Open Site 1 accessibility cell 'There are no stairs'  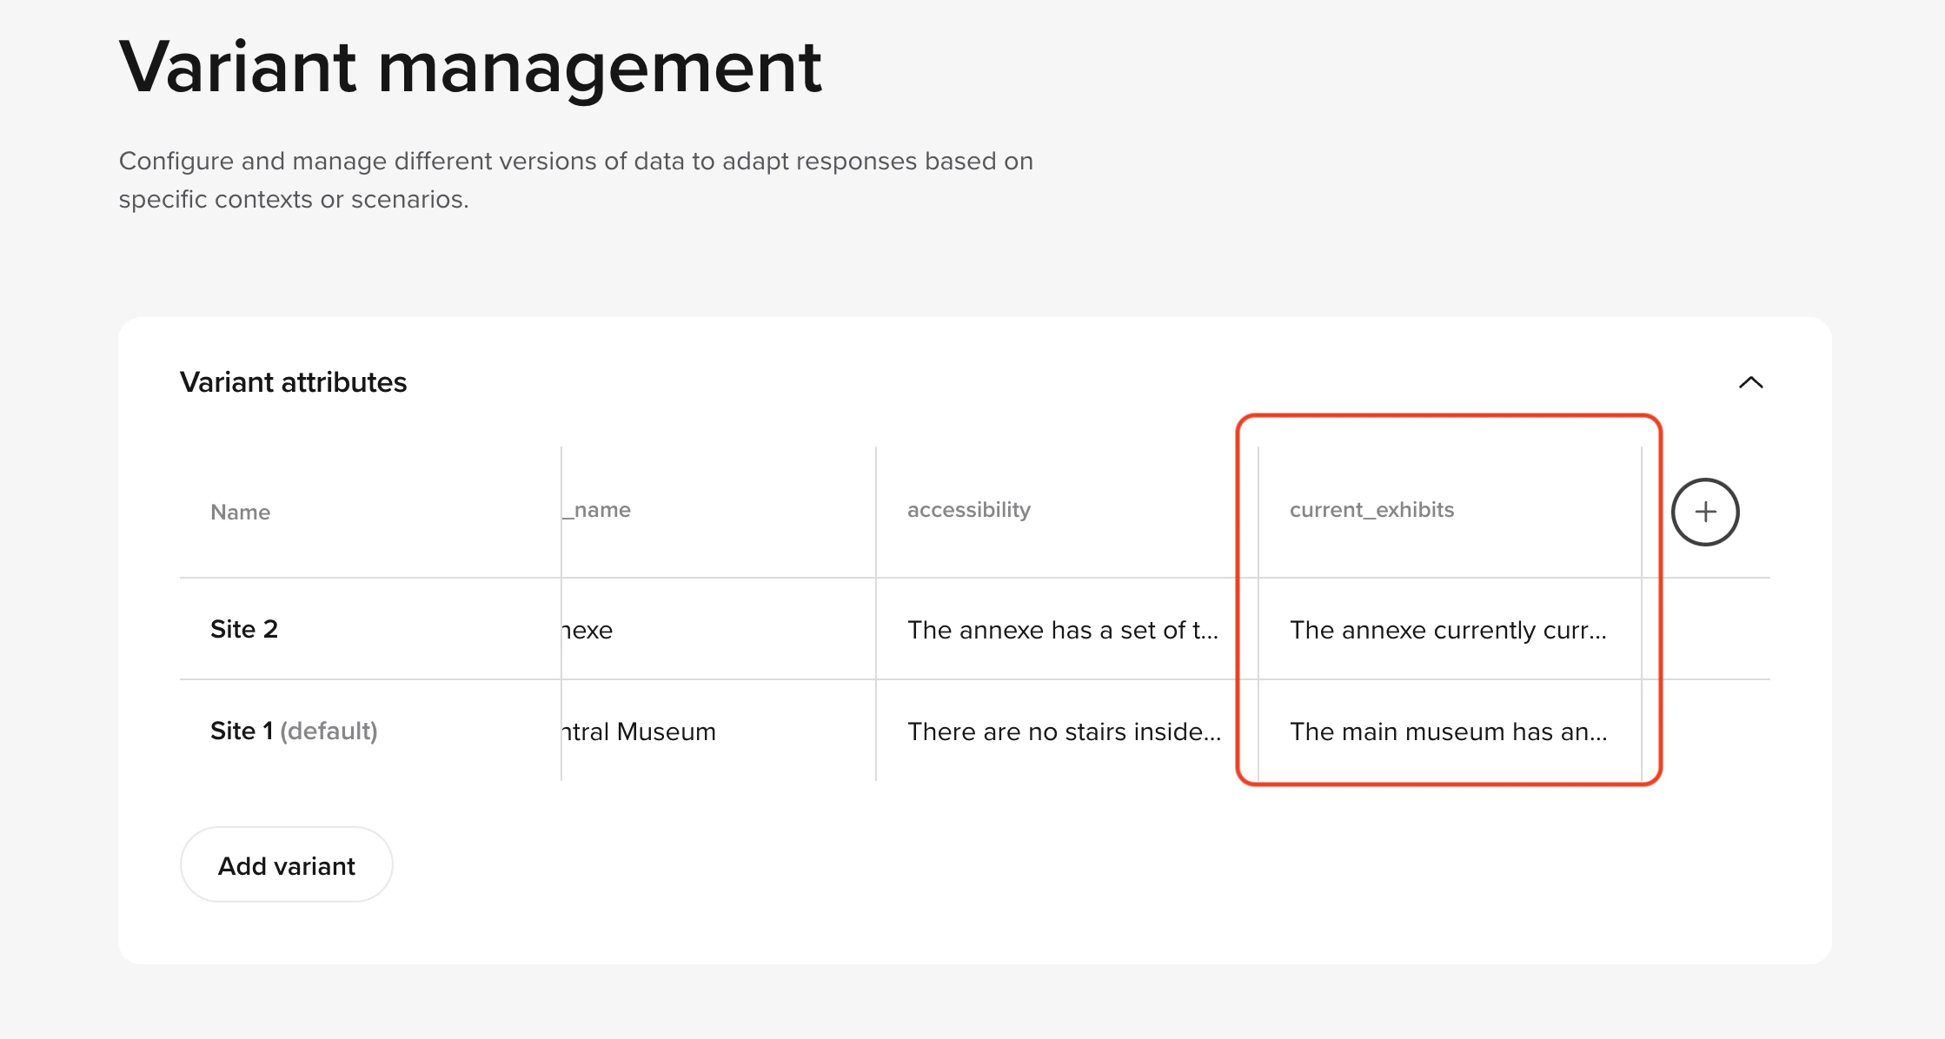[x=1064, y=731]
